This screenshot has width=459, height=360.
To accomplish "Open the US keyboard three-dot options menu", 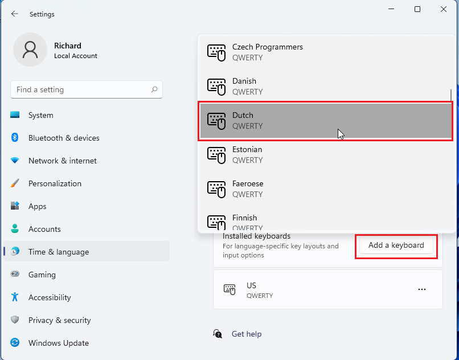I will (422, 289).
